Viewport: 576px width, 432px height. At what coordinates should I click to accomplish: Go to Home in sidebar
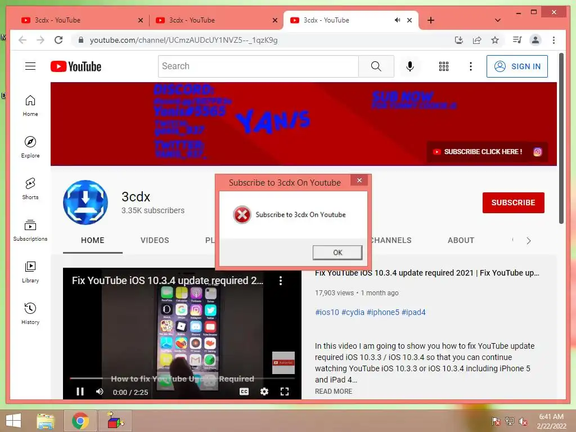[30, 106]
